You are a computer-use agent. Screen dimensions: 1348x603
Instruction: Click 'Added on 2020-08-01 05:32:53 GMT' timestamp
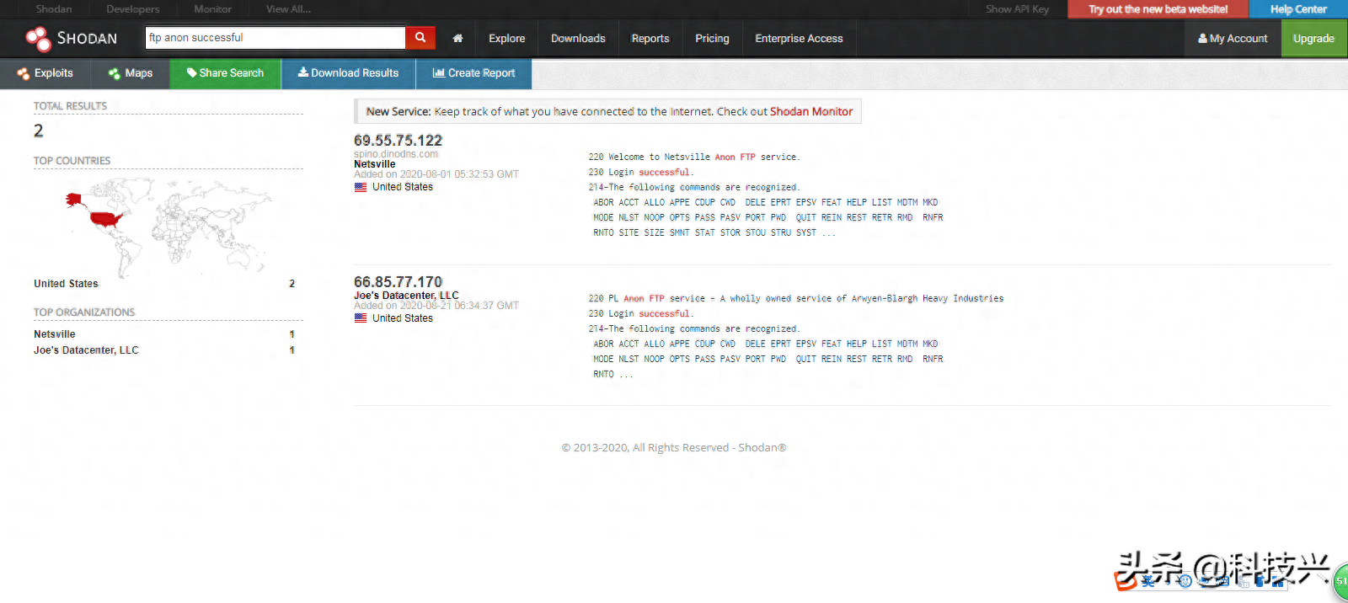[436, 174]
